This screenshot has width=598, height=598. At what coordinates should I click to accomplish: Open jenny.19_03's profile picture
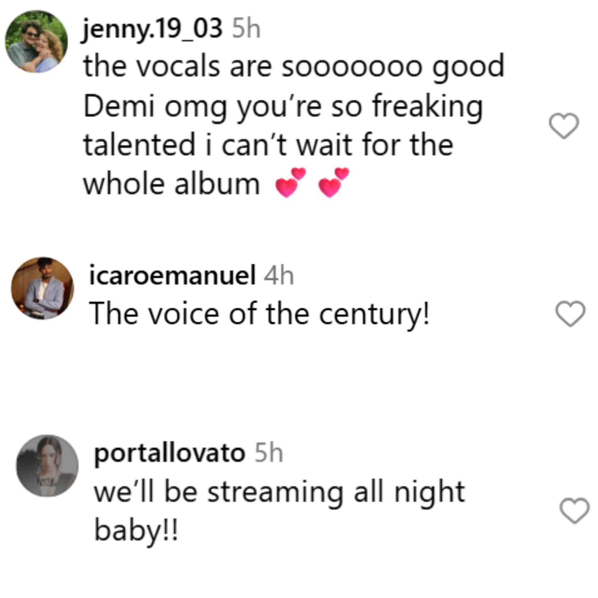(36, 42)
